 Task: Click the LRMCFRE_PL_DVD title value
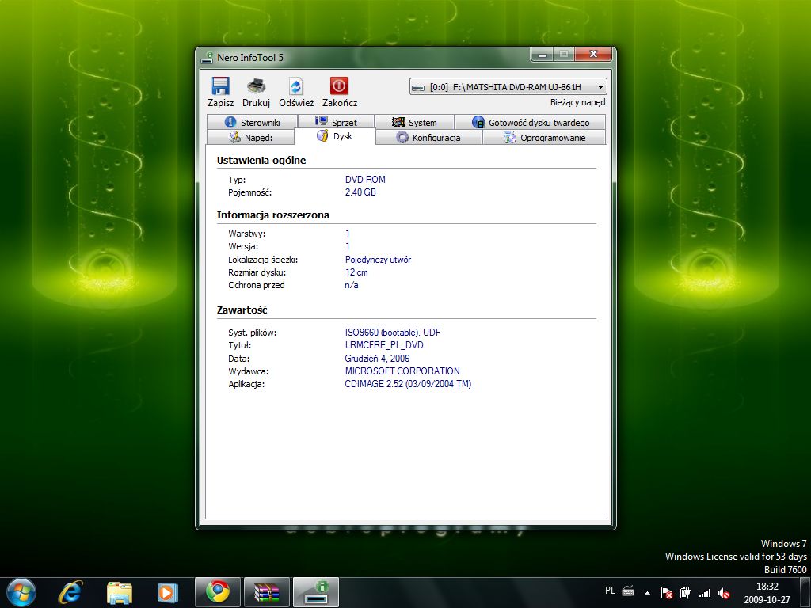(x=384, y=345)
